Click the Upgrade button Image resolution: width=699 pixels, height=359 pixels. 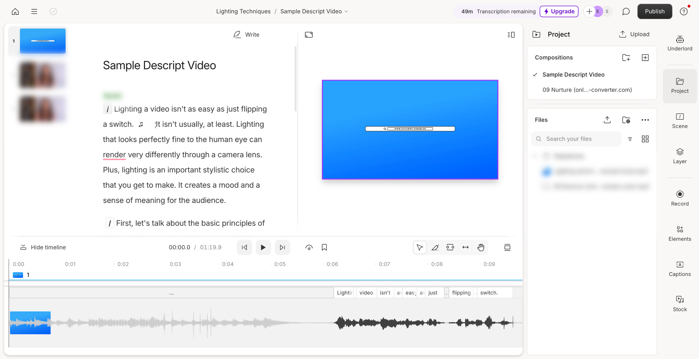pos(559,11)
